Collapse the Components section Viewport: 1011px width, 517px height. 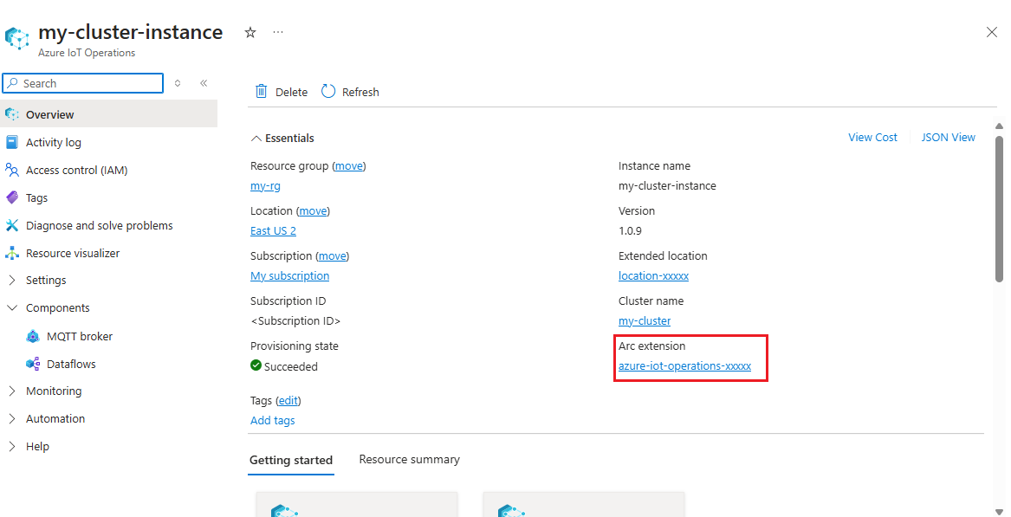tap(12, 307)
